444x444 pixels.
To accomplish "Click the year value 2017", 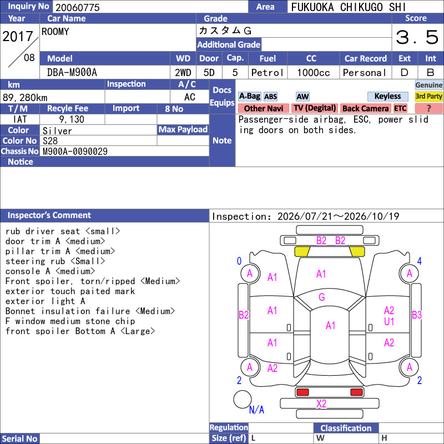I will tap(18, 37).
